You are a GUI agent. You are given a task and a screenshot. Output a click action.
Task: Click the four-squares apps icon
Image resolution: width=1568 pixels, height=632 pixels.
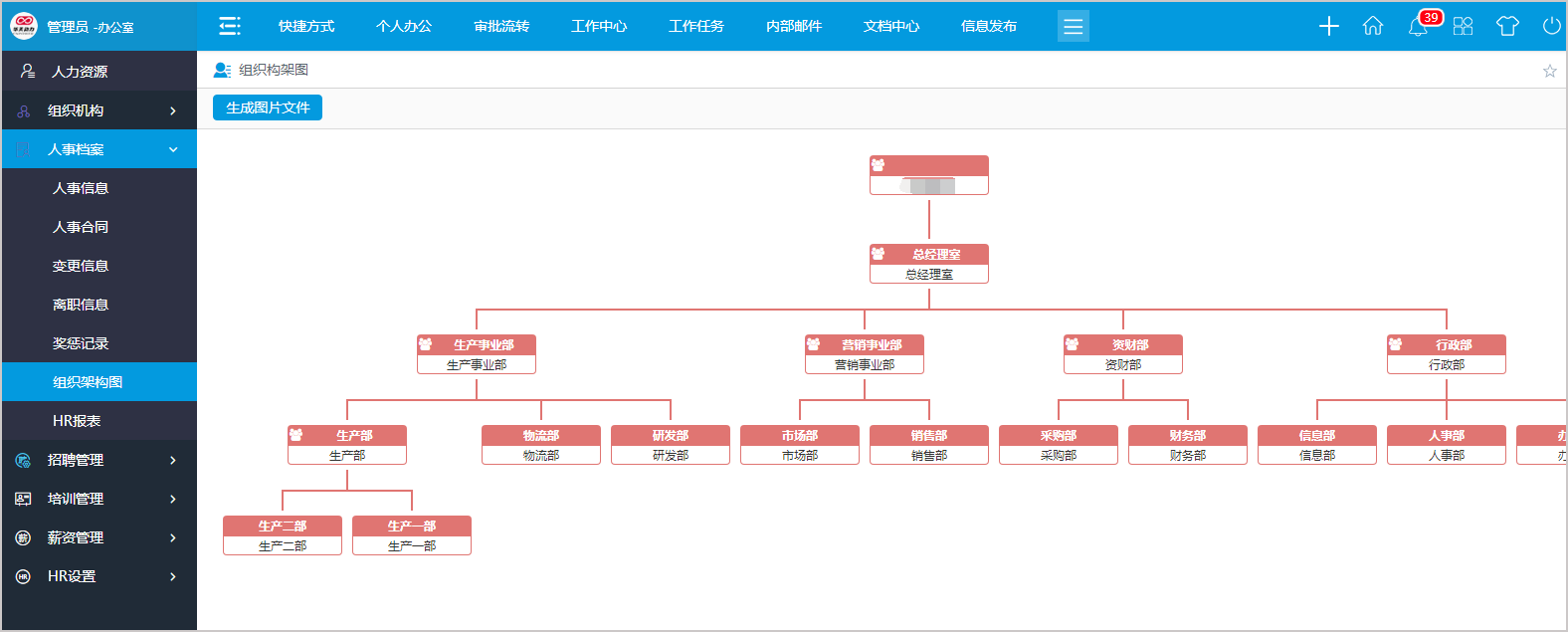pyautogui.click(x=1463, y=26)
